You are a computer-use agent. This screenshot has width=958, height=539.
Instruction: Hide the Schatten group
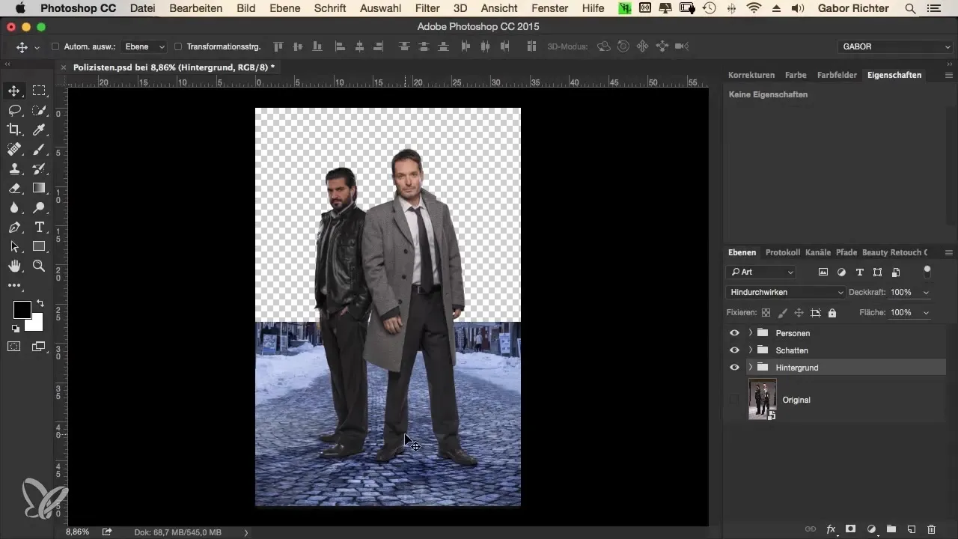(734, 350)
